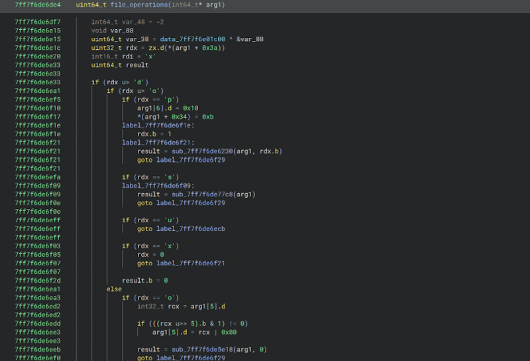Select the 0x3a offset constant

209,48
